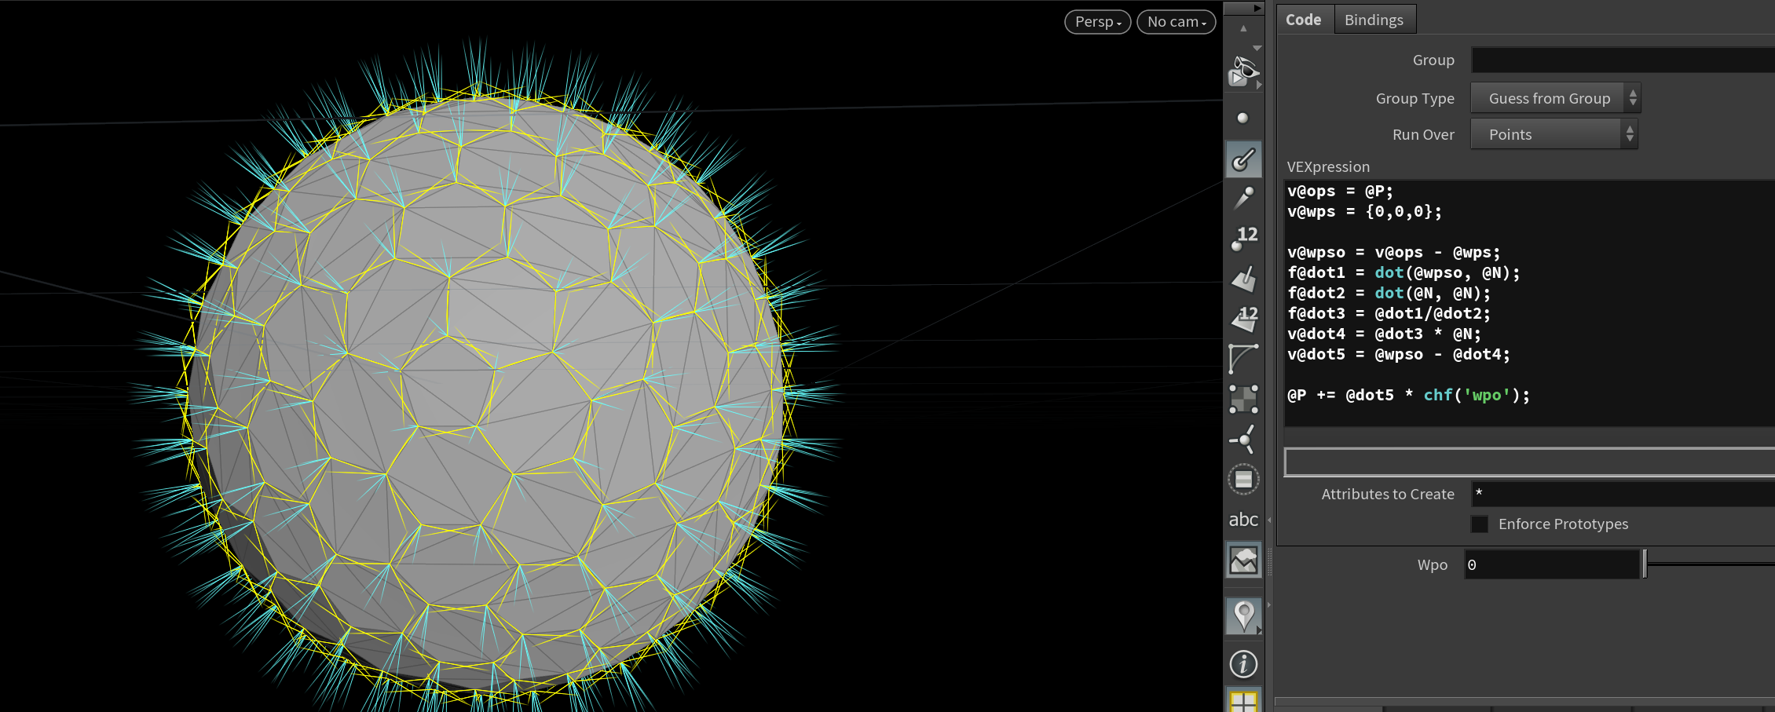Toggle display points marker icon
This screenshot has height=712, width=1775.
tap(1242, 119)
